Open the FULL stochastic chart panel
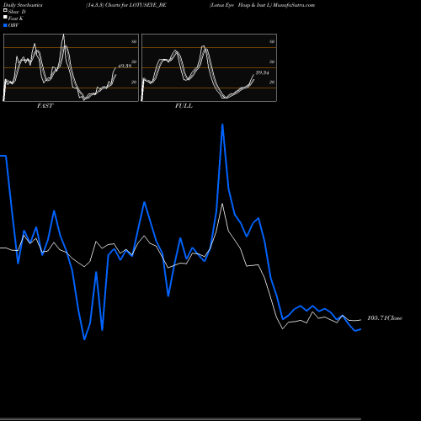The image size is (421, 421). pos(209,67)
